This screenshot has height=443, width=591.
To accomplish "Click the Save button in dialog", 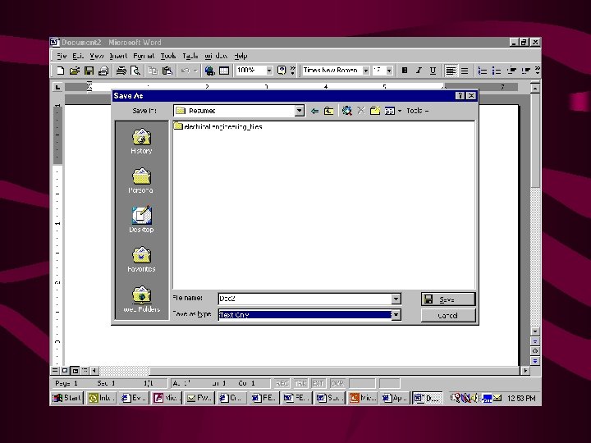I will (x=448, y=299).
